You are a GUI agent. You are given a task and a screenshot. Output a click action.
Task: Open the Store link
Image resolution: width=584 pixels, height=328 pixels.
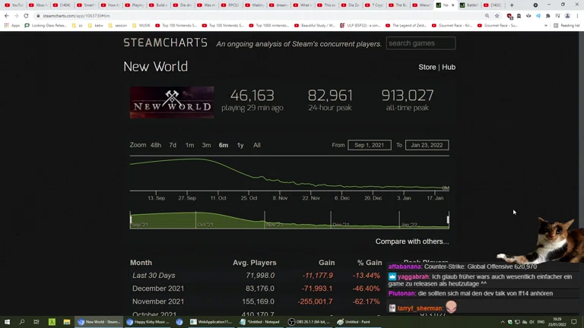point(427,67)
